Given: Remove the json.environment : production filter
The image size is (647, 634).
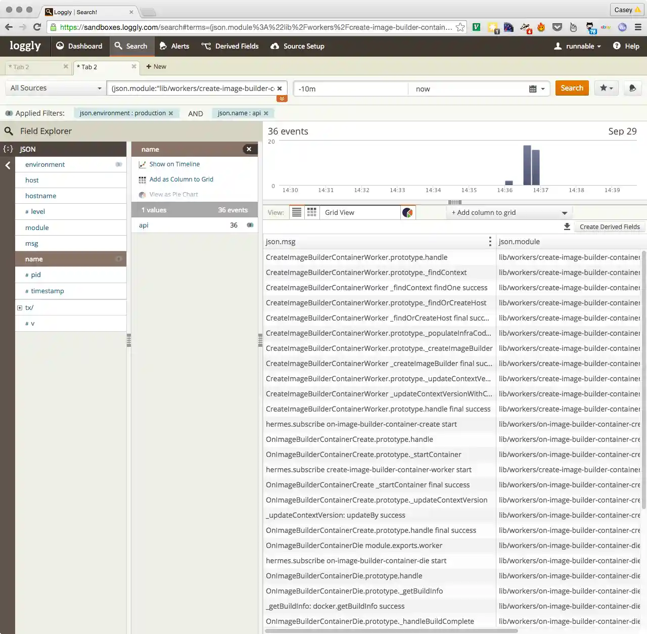Looking at the screenshot, I should (171, 113).
